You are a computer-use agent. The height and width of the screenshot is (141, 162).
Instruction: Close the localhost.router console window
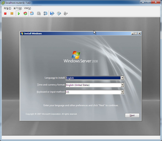point(156,2)
